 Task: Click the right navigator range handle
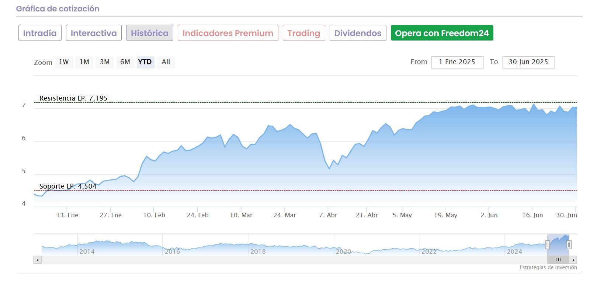(569, 245)
